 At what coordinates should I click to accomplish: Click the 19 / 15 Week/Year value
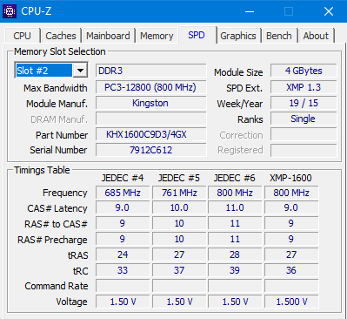tap(304, 103)
